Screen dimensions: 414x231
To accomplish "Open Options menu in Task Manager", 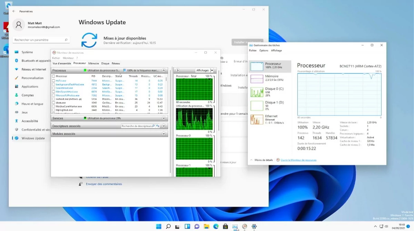I will [264, 51].
